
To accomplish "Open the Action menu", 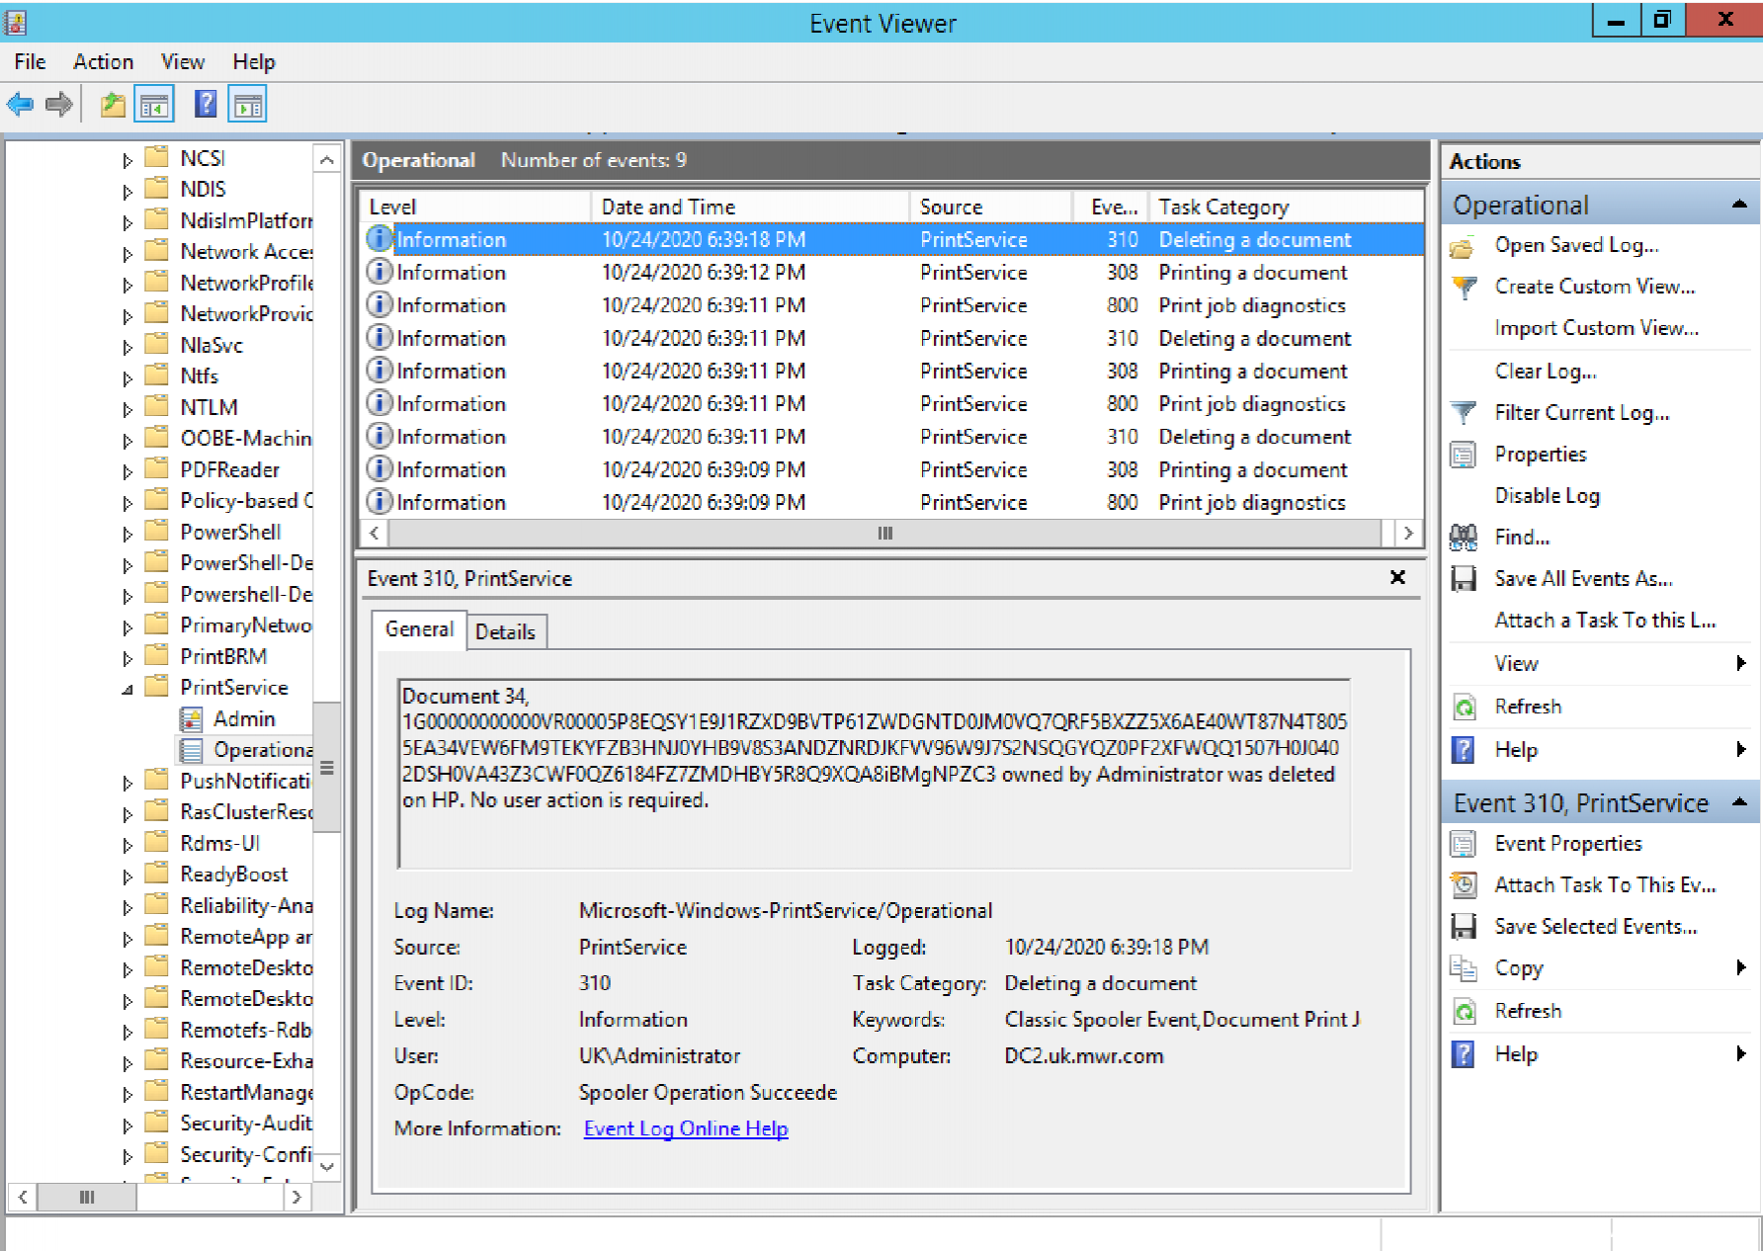I will pos(103,61).
